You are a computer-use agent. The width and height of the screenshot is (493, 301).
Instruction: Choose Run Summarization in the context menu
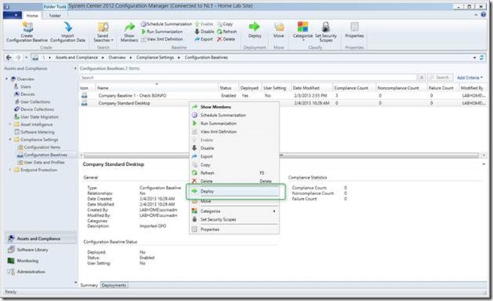[234, 124]
